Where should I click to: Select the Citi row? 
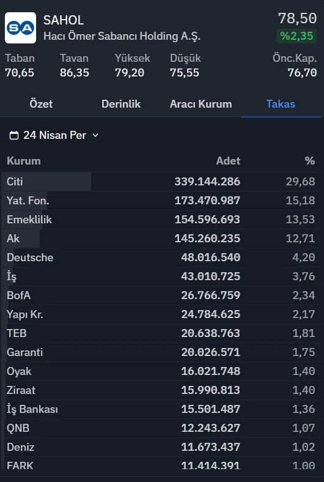point(161,182)
